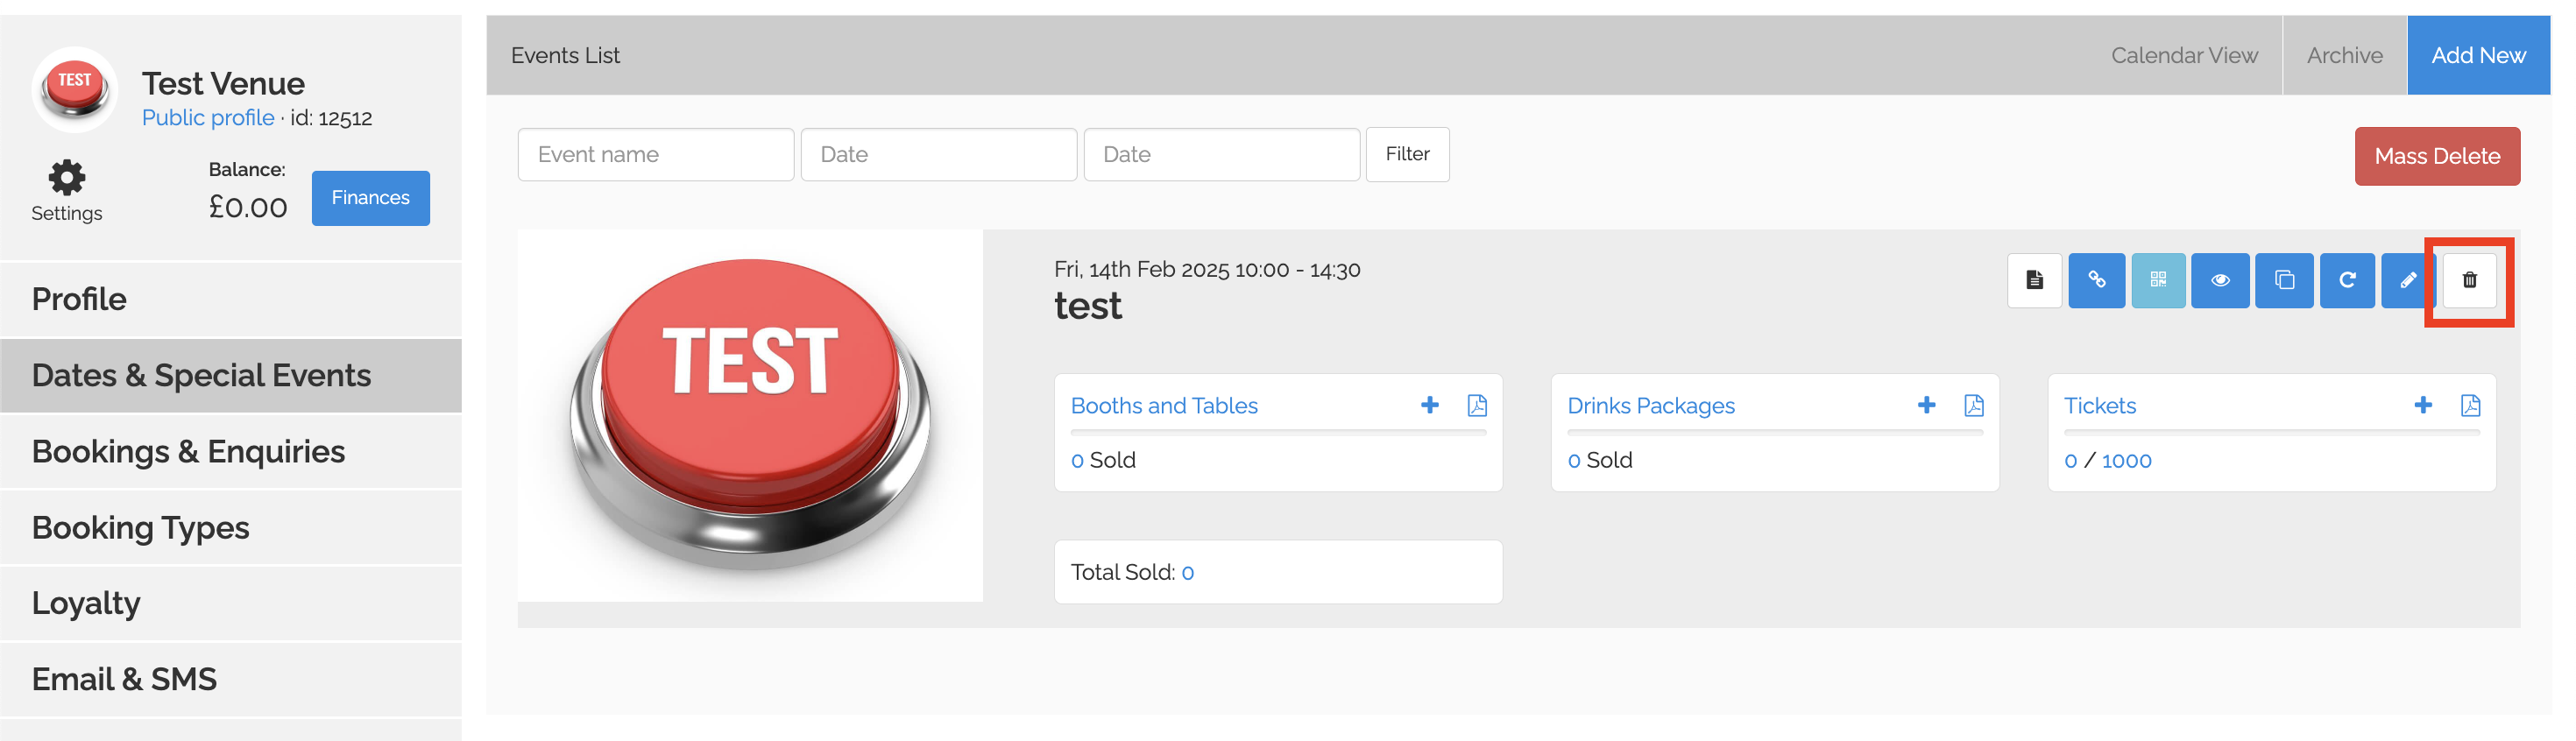Delete the test event via trash icon
This screenshot has width=2576, height=741.
(2468, 280)
